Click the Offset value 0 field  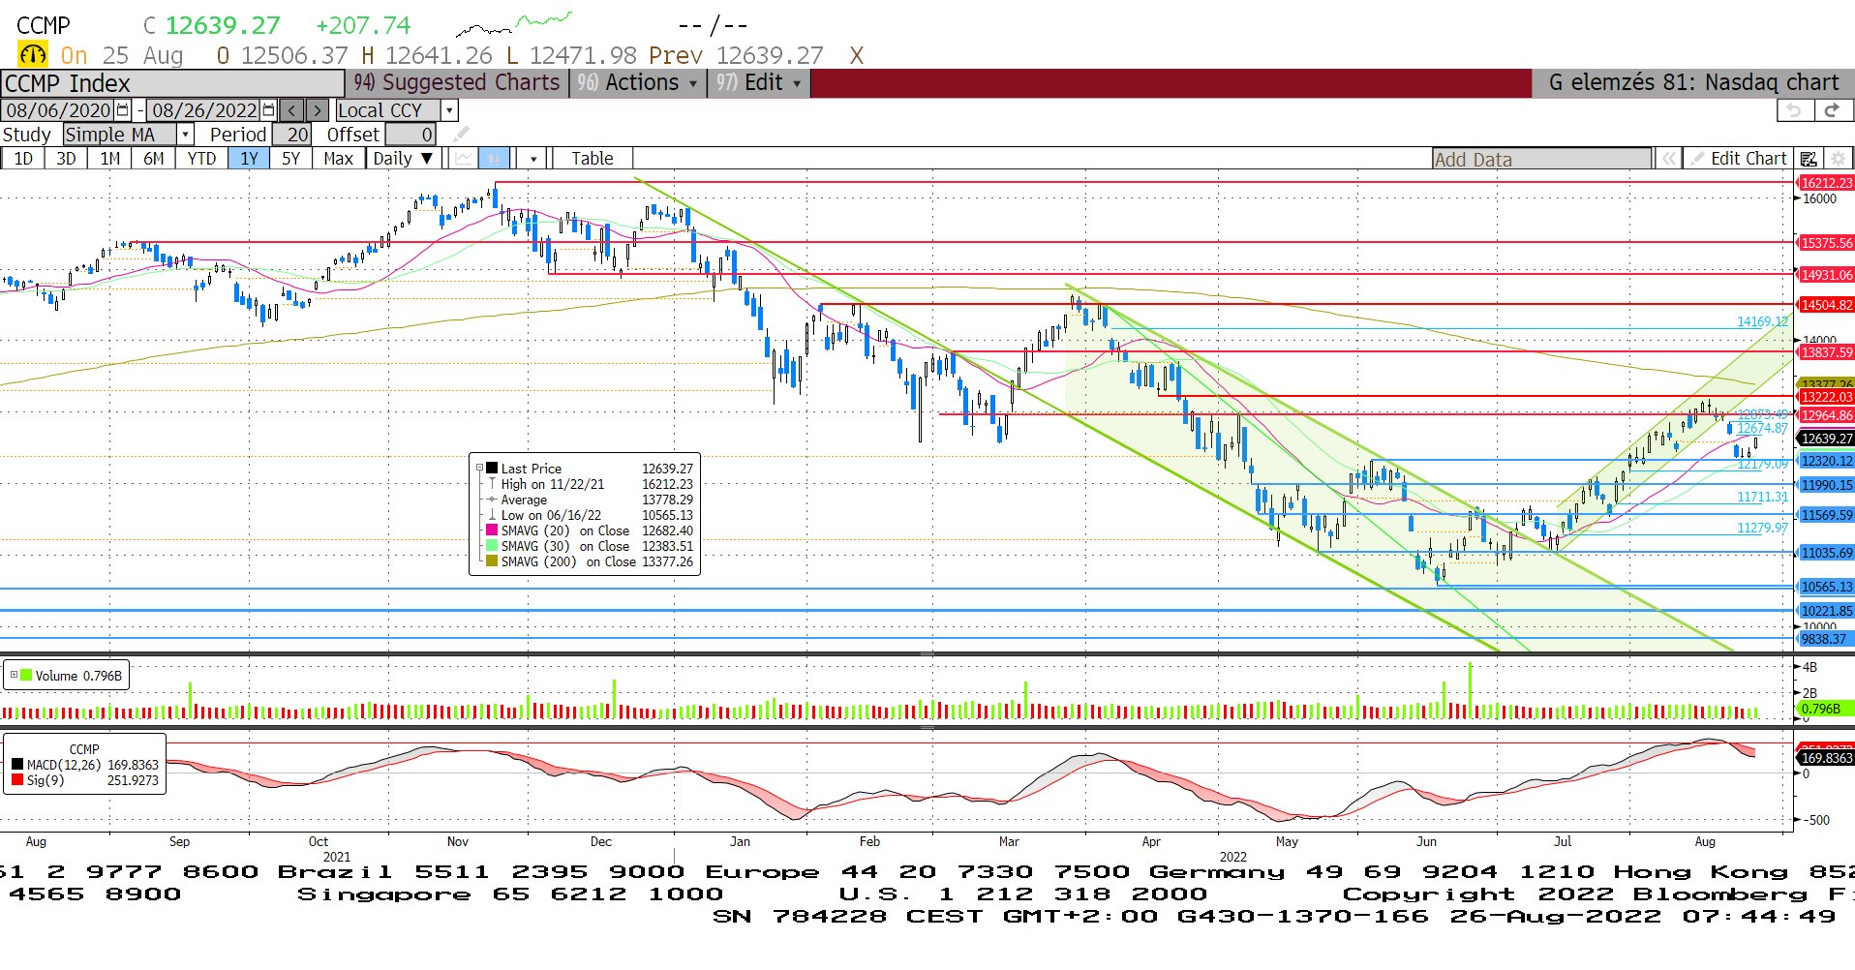411,135
